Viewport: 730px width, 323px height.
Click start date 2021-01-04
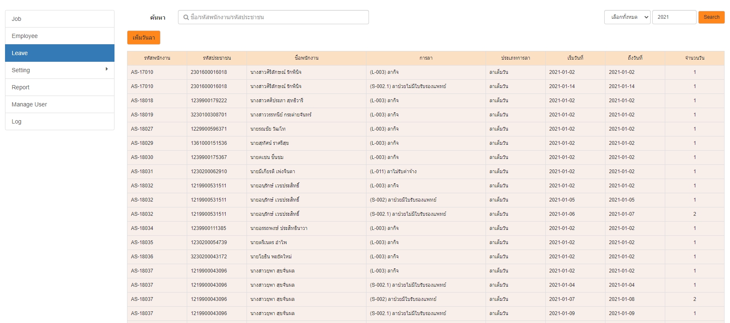[x=562, y=285]
